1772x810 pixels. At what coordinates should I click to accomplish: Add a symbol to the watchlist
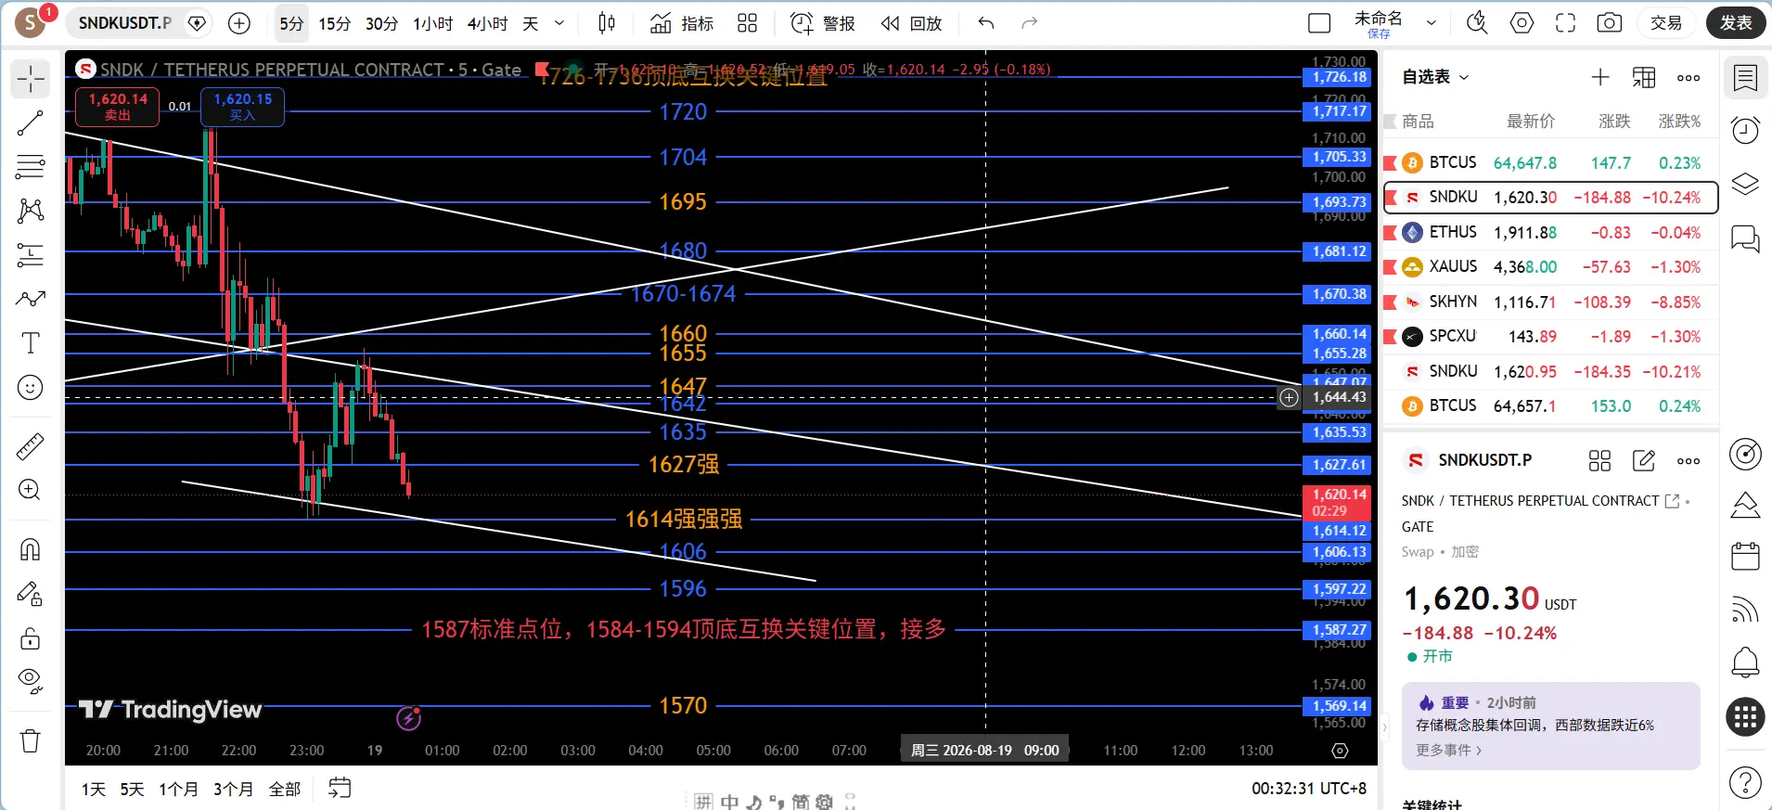coord(1600,77)
